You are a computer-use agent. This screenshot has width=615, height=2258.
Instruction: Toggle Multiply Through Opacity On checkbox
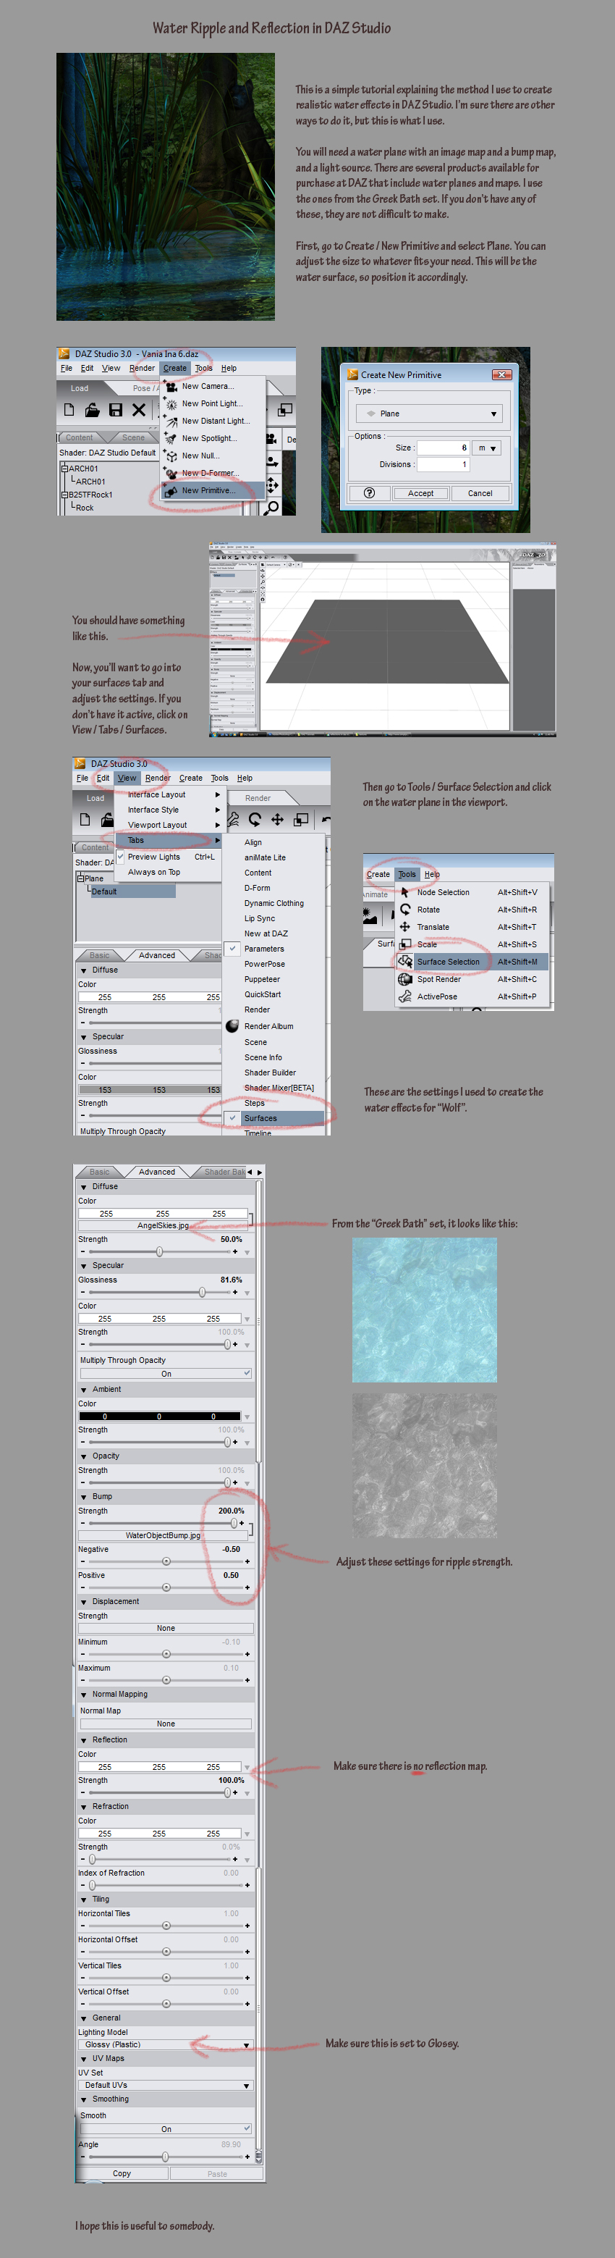click(247, 1374)
